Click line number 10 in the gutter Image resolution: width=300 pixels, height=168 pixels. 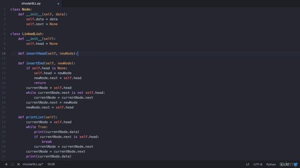(4, 54)
